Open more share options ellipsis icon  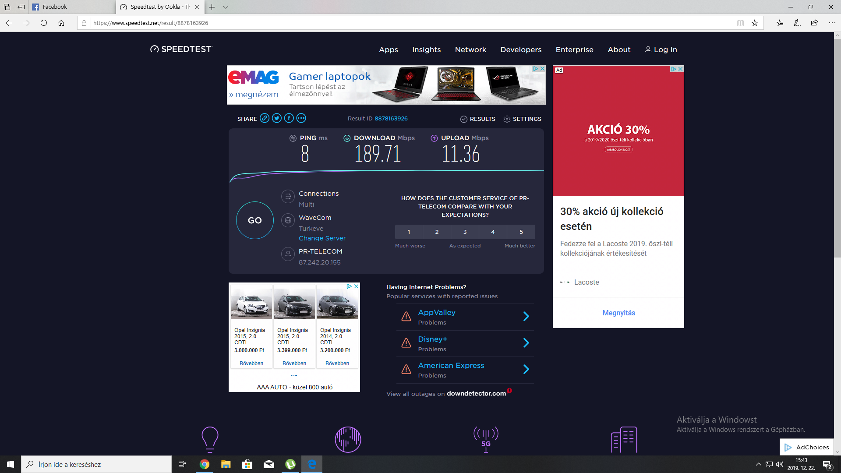tap(301, 118)
